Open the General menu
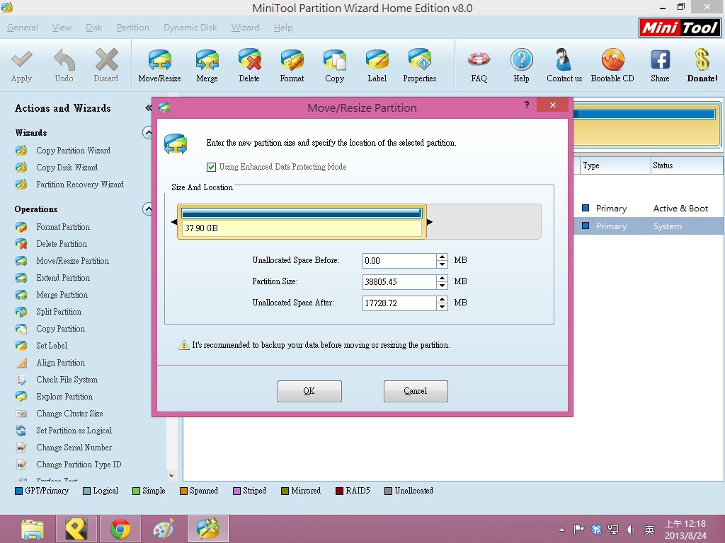725x543 pixels. (x=22, y=28)
